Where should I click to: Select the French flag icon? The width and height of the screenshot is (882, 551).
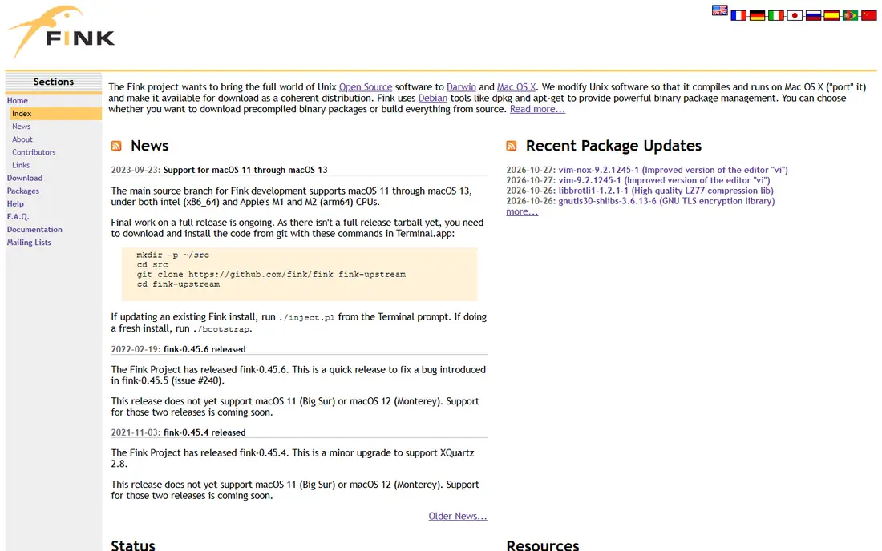click(x=738, y=16)
